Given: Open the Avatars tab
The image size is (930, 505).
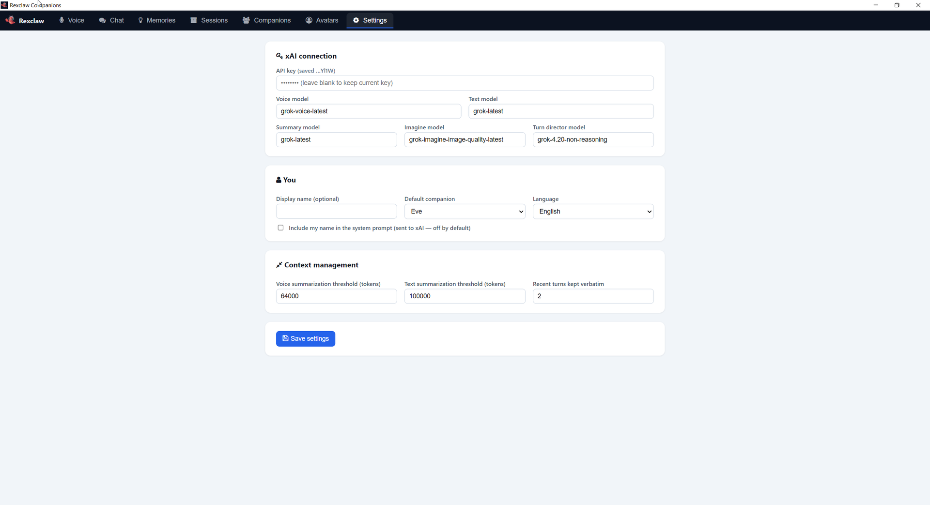Looking at the screenshot, I should pyautogui.click(x=322, y=20).
